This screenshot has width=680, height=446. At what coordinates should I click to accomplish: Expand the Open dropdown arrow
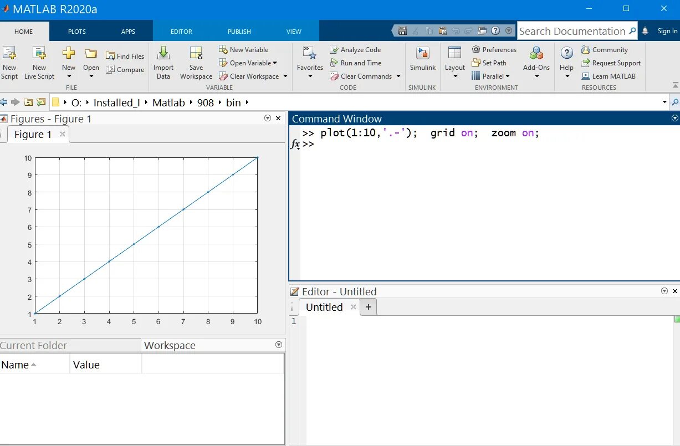(x=91, y=76)
